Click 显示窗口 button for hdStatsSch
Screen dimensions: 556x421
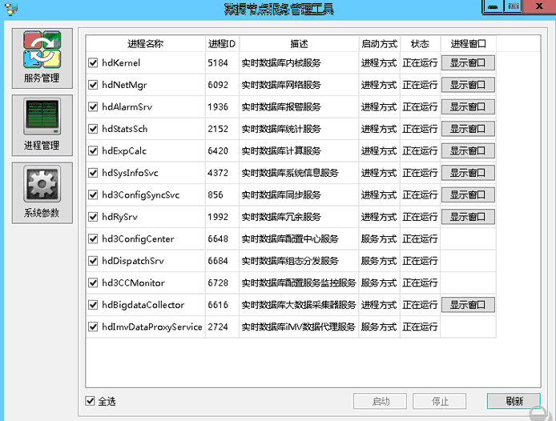[468, 129]
